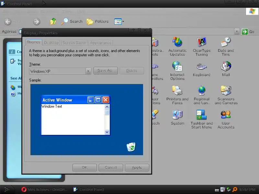Click the green Go arrow button
Screen dimensions: 259x194
click(x=245, y=31)
